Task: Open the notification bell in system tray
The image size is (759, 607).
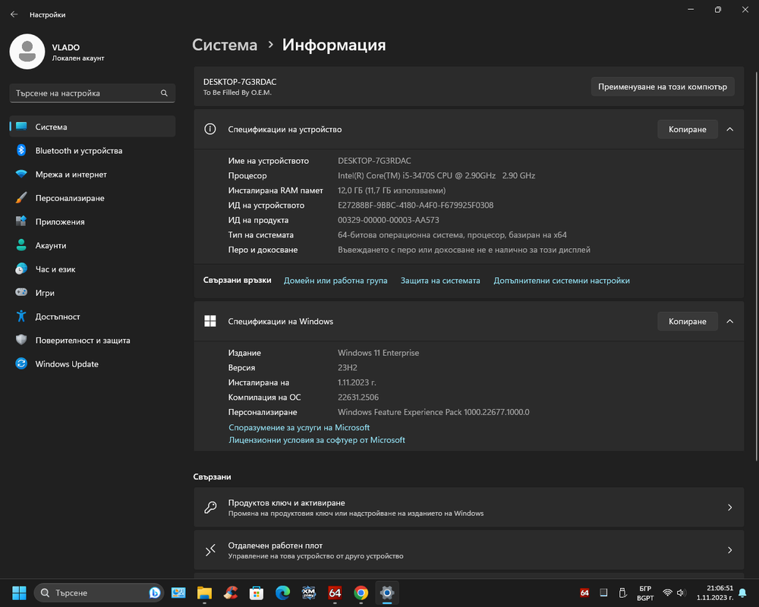Action: 742,593
